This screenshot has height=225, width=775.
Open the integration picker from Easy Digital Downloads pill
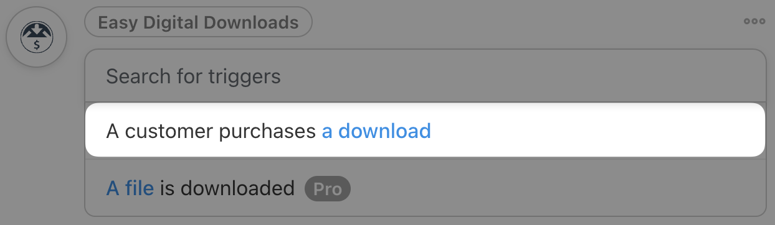[198, 23]
